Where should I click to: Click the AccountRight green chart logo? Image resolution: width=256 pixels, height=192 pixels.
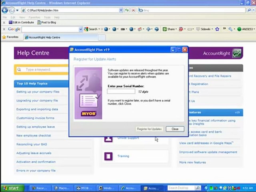[237, 53]
